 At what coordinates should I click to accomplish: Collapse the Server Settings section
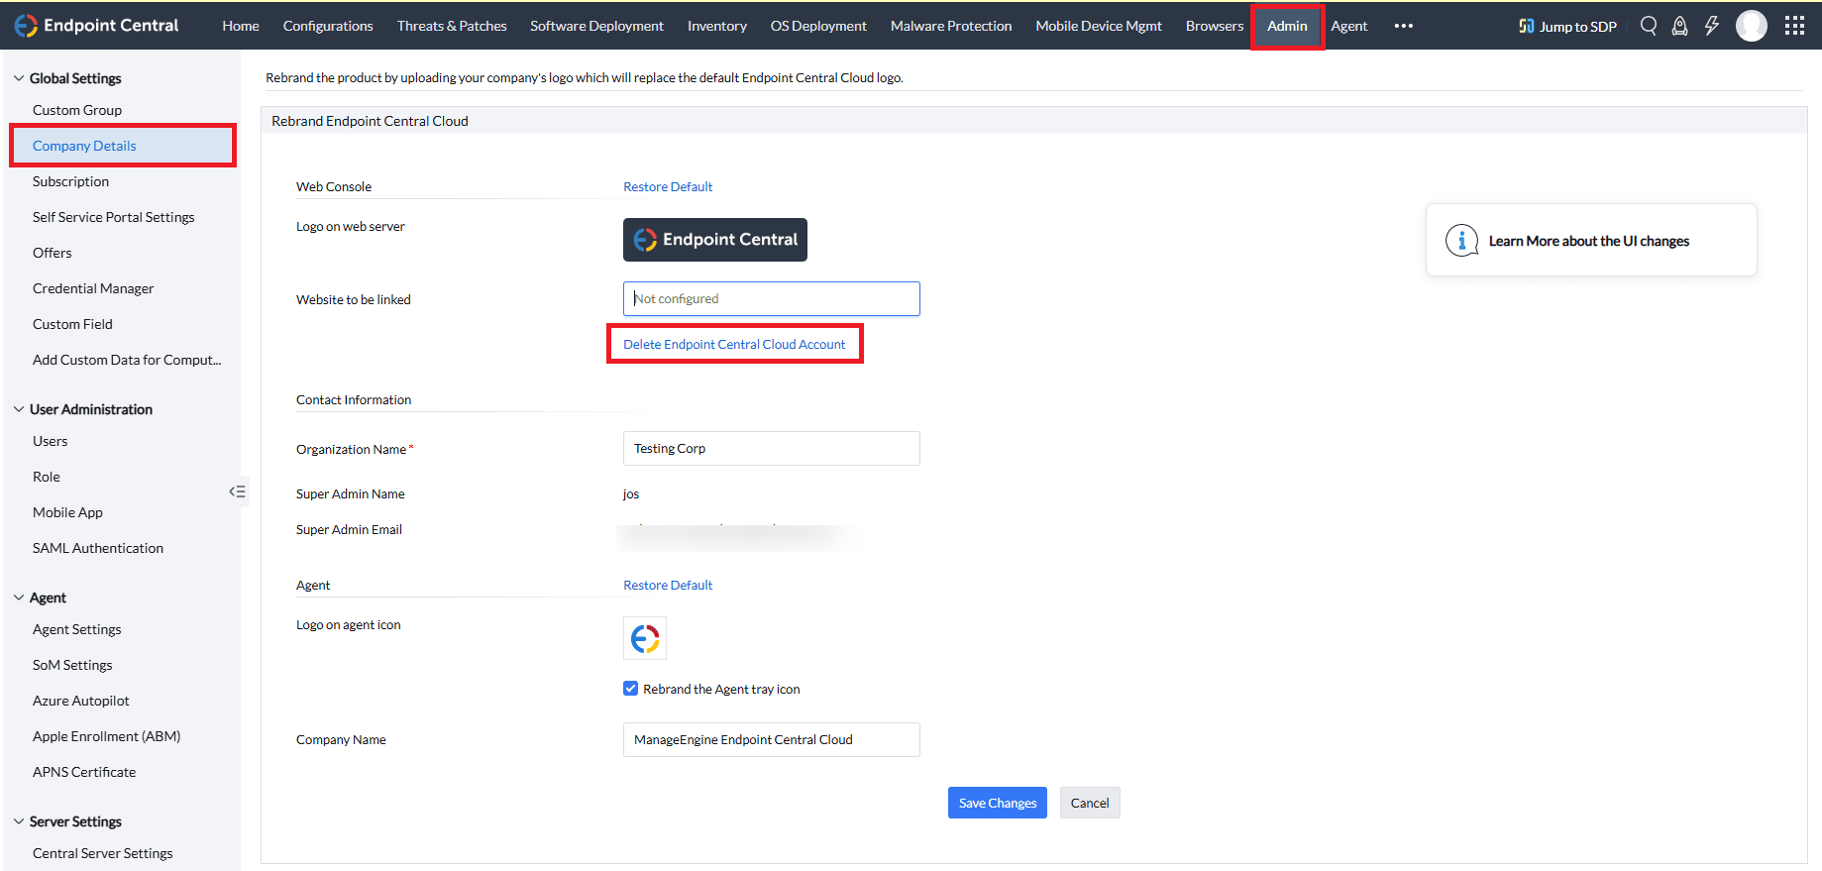pos(19,821)
